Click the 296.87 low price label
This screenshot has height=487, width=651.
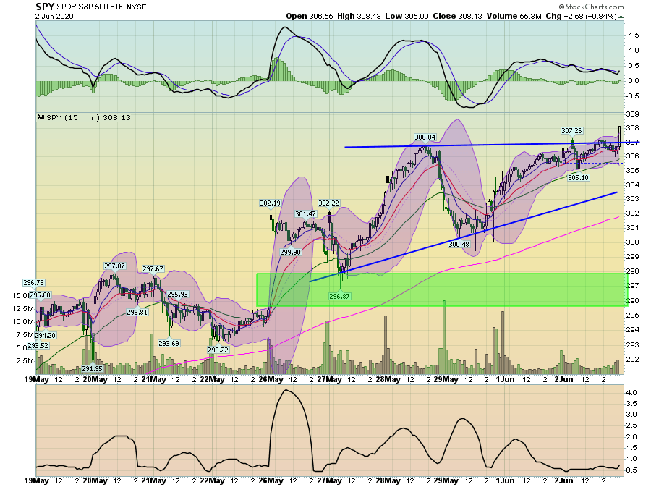click(x=340, y=297)
